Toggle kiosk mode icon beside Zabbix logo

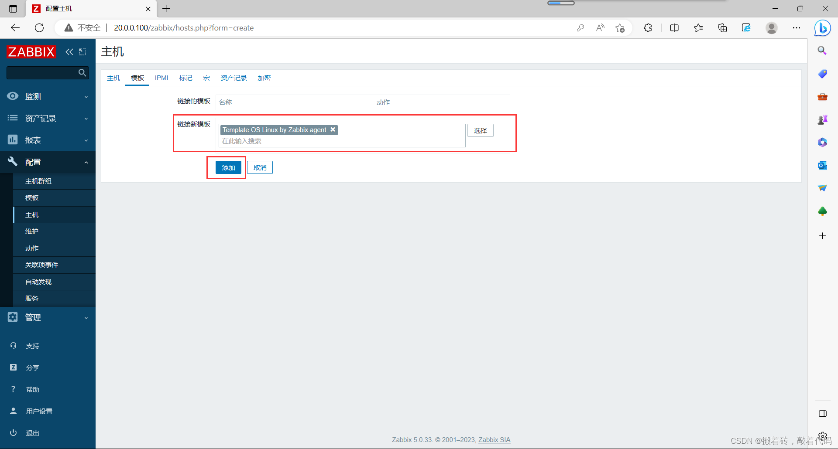tap(82, 52)
